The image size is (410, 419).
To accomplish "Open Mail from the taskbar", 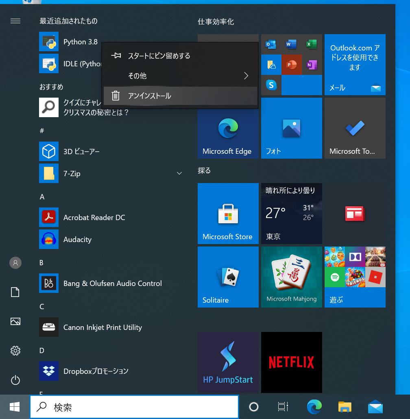I will [375, 407].
